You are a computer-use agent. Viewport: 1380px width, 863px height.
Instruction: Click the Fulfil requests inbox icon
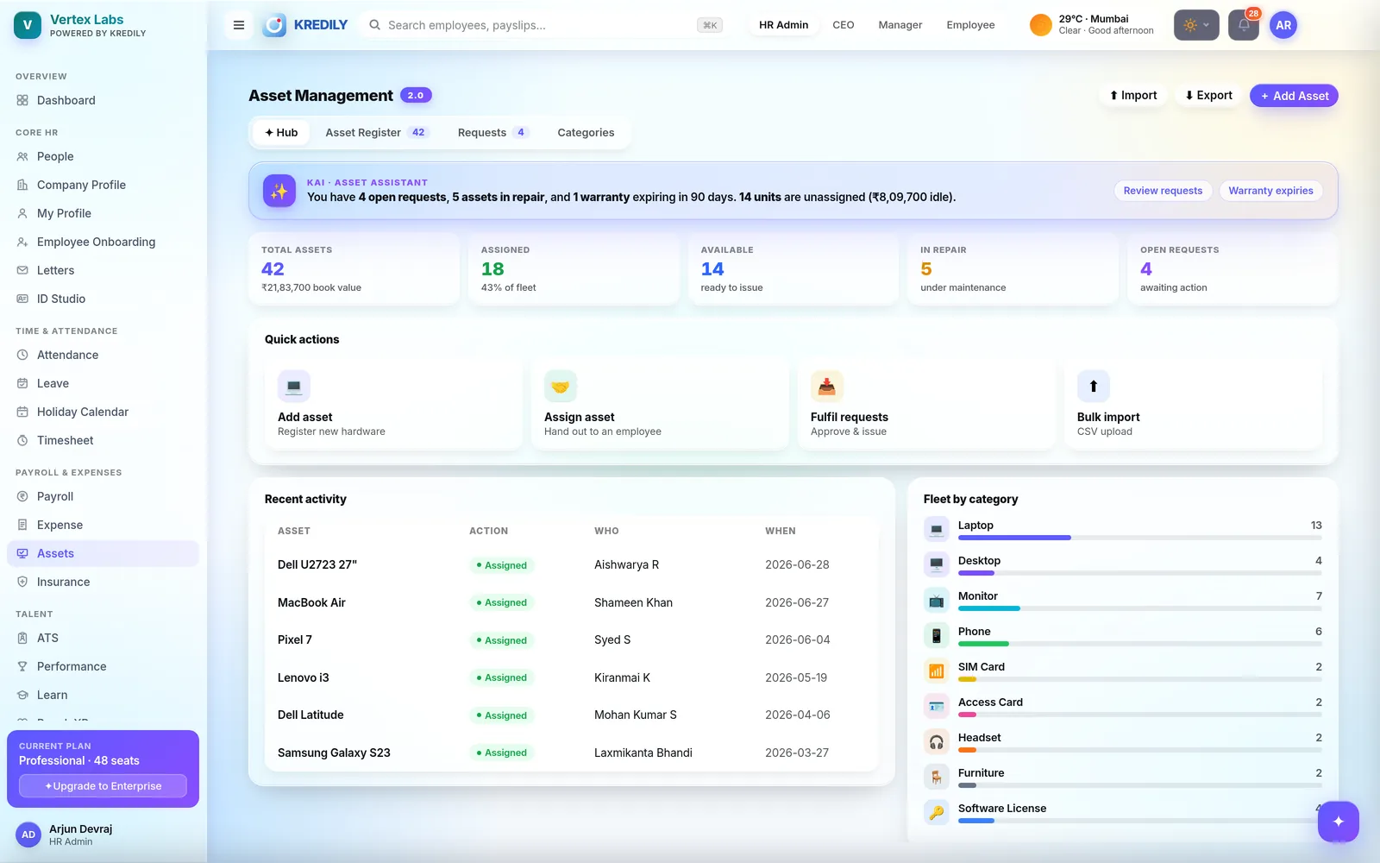(826, 386)
